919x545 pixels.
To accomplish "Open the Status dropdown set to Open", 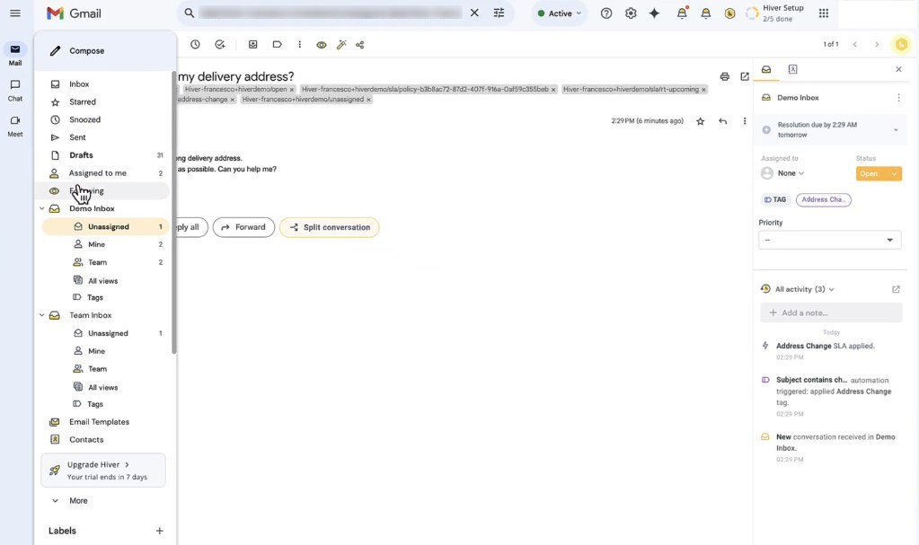I will pyautogui.click(x=879, y=172).
